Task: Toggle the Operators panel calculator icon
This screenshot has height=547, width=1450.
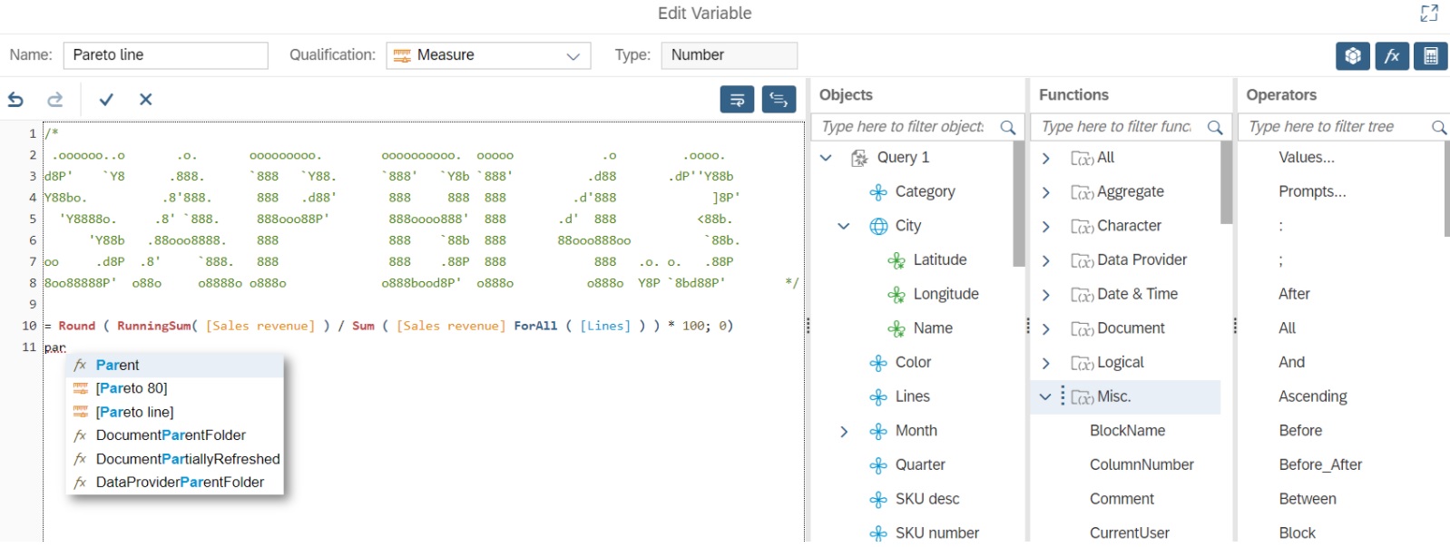Action: pos(1430,56)
